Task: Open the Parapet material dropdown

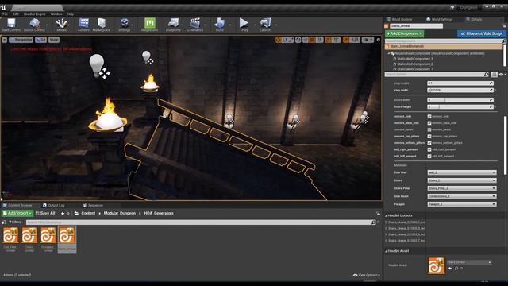Action: [x=462, y=204]
